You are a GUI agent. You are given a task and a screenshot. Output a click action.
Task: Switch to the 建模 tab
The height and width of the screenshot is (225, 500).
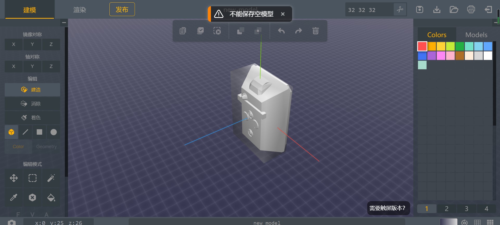pyautogui.click(x=30, y=10)
